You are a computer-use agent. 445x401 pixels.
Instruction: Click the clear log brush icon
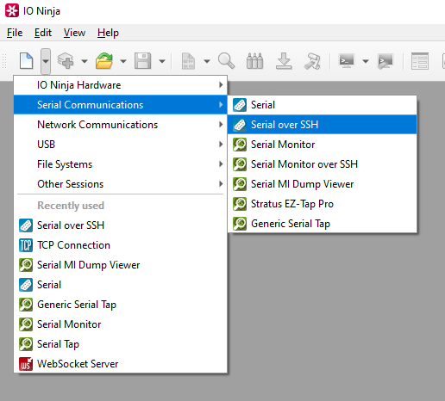tap(312, 61)
